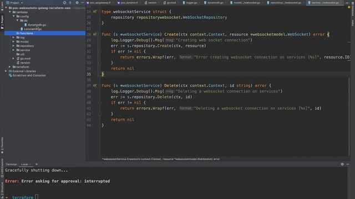Viewport: 355px width, 199px height.
Task: Toggle code fold marker at line 31
Action: (100, 51)
